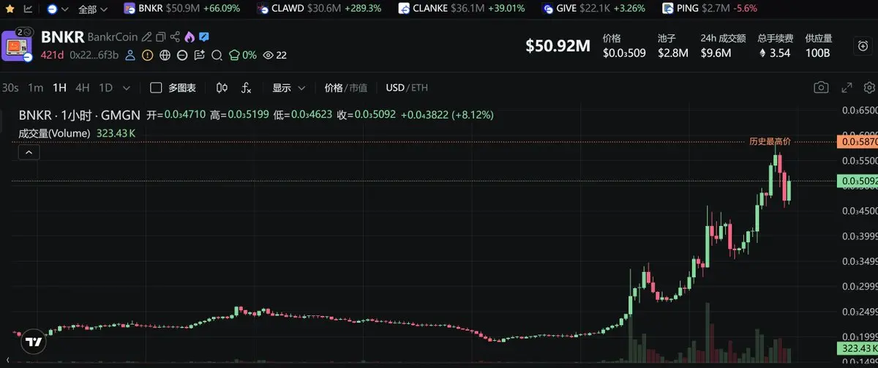The image size is (878, 368).
Task: Click the 总手续费 3.54 stat
Action: coord(776,45)
